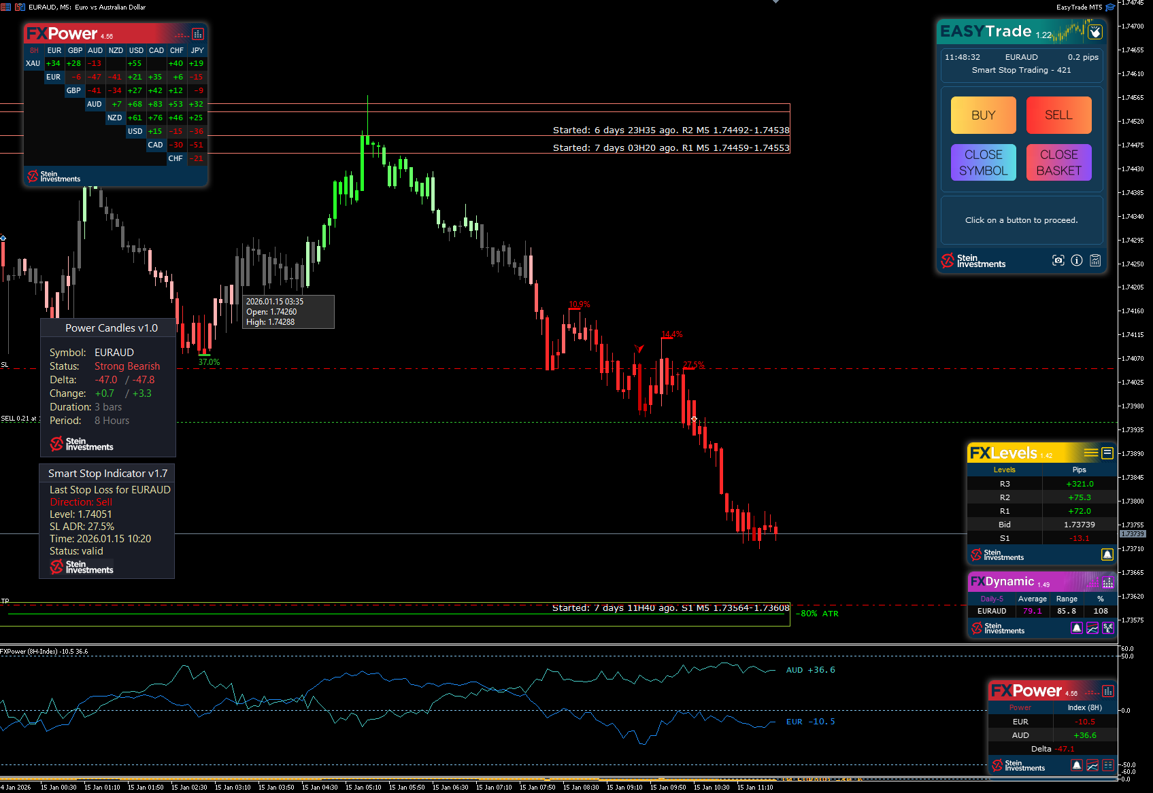Open bottom-right FXPower matrix grid icon

click(x=1108, y=765)
